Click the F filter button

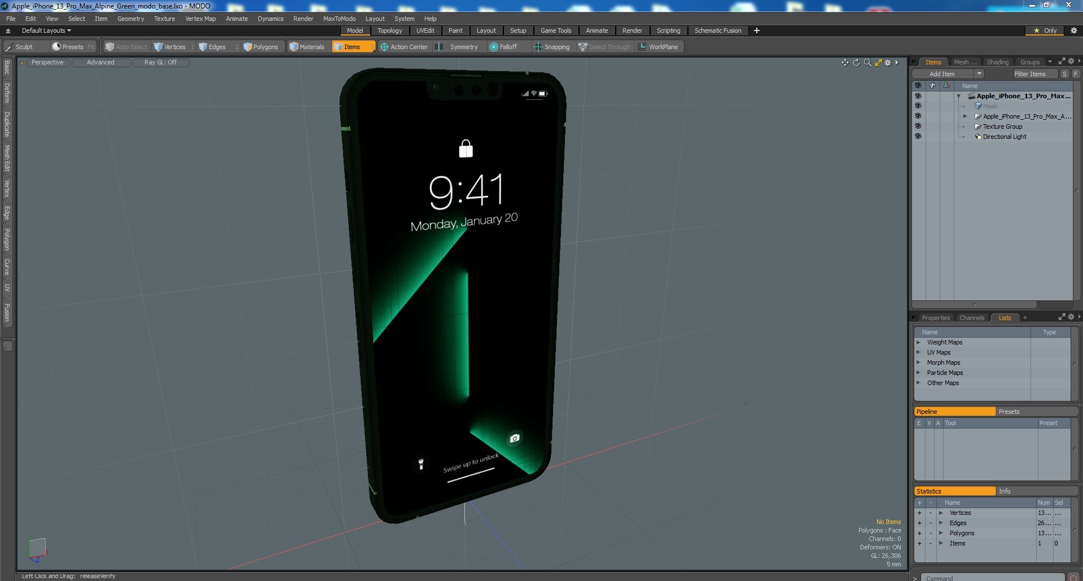pos(1076,74)
